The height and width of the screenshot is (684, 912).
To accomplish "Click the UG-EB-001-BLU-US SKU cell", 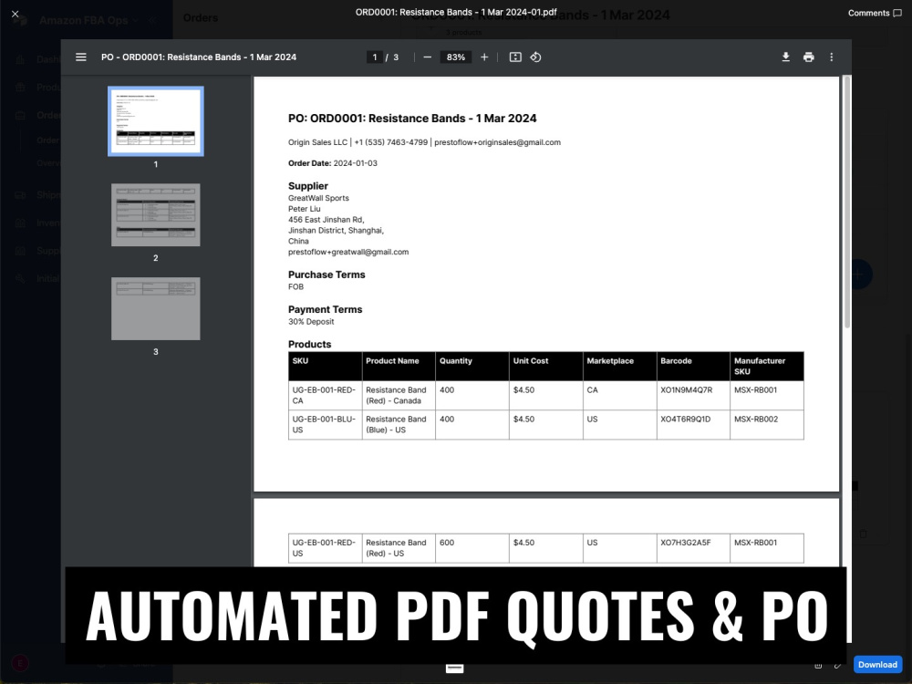I will 326,425.
